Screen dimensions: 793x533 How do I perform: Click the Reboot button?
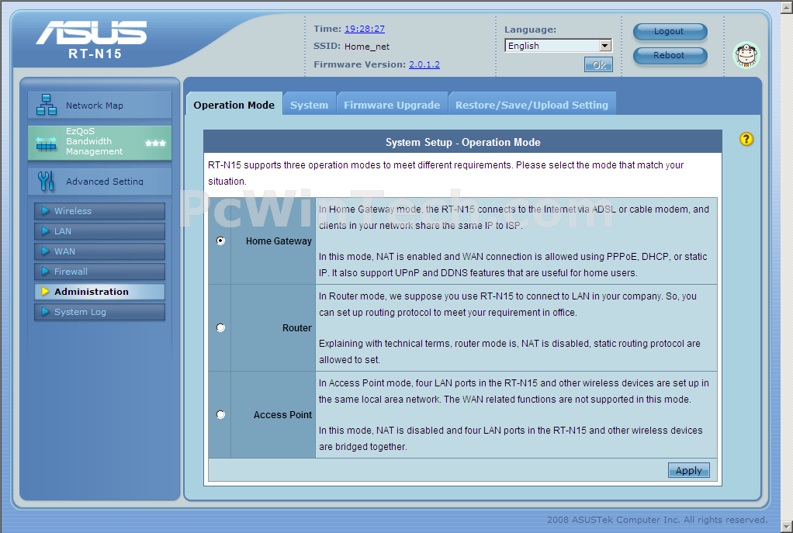pos(670,55)
